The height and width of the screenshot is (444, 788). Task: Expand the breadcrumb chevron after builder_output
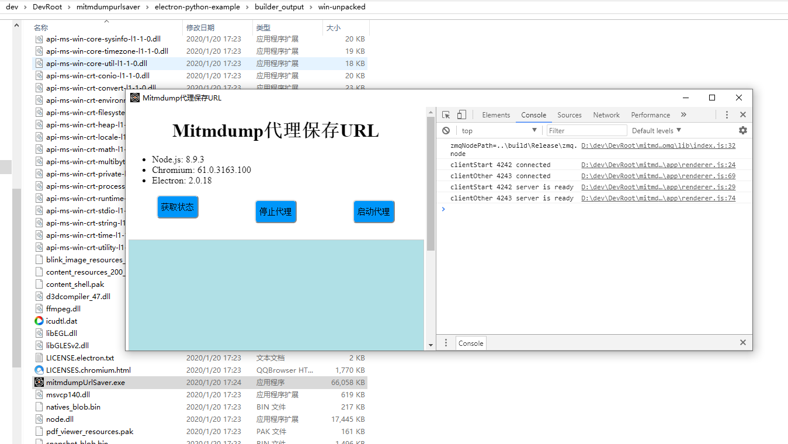click(x=311, y=7)
